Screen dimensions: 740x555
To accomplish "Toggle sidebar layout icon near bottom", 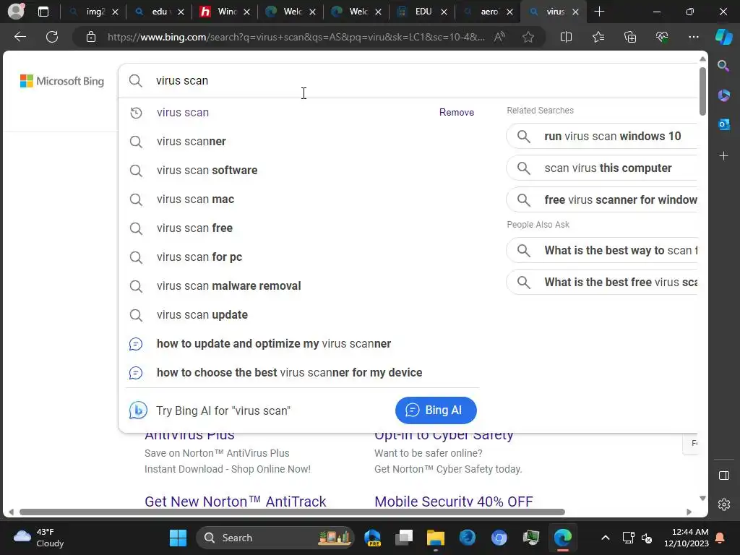I will (723, 476).
